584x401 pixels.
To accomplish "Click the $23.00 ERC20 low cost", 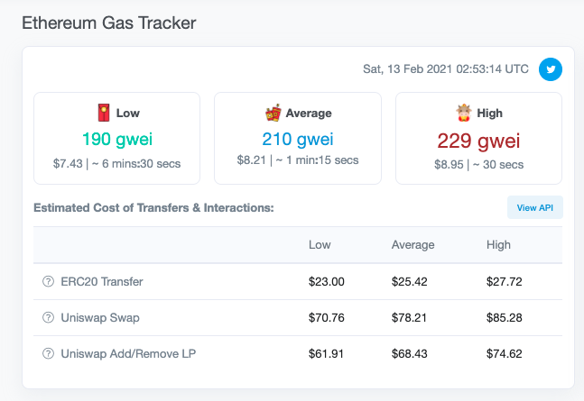I will (x=326, y=281).
